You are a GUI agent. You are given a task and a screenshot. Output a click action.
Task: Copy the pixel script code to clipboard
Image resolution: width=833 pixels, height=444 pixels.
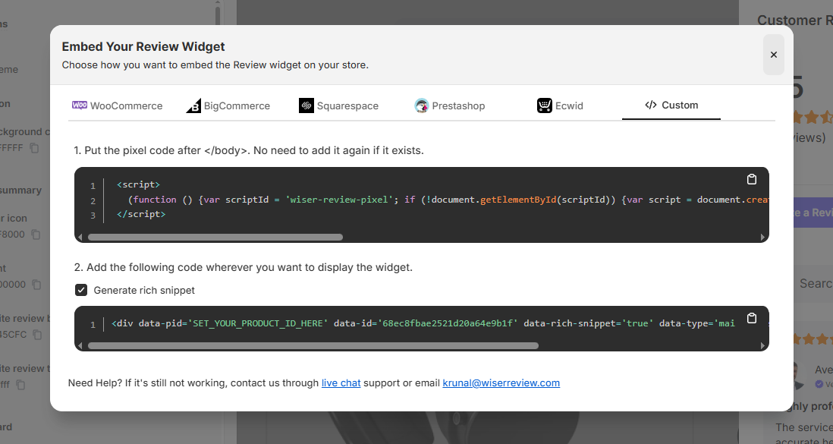click(x=752, y=179)
